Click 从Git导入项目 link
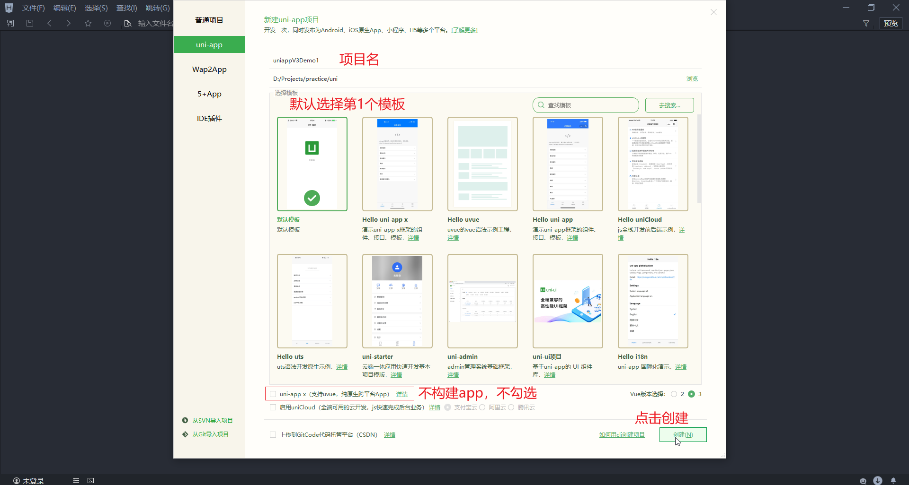 coord(210,434)
